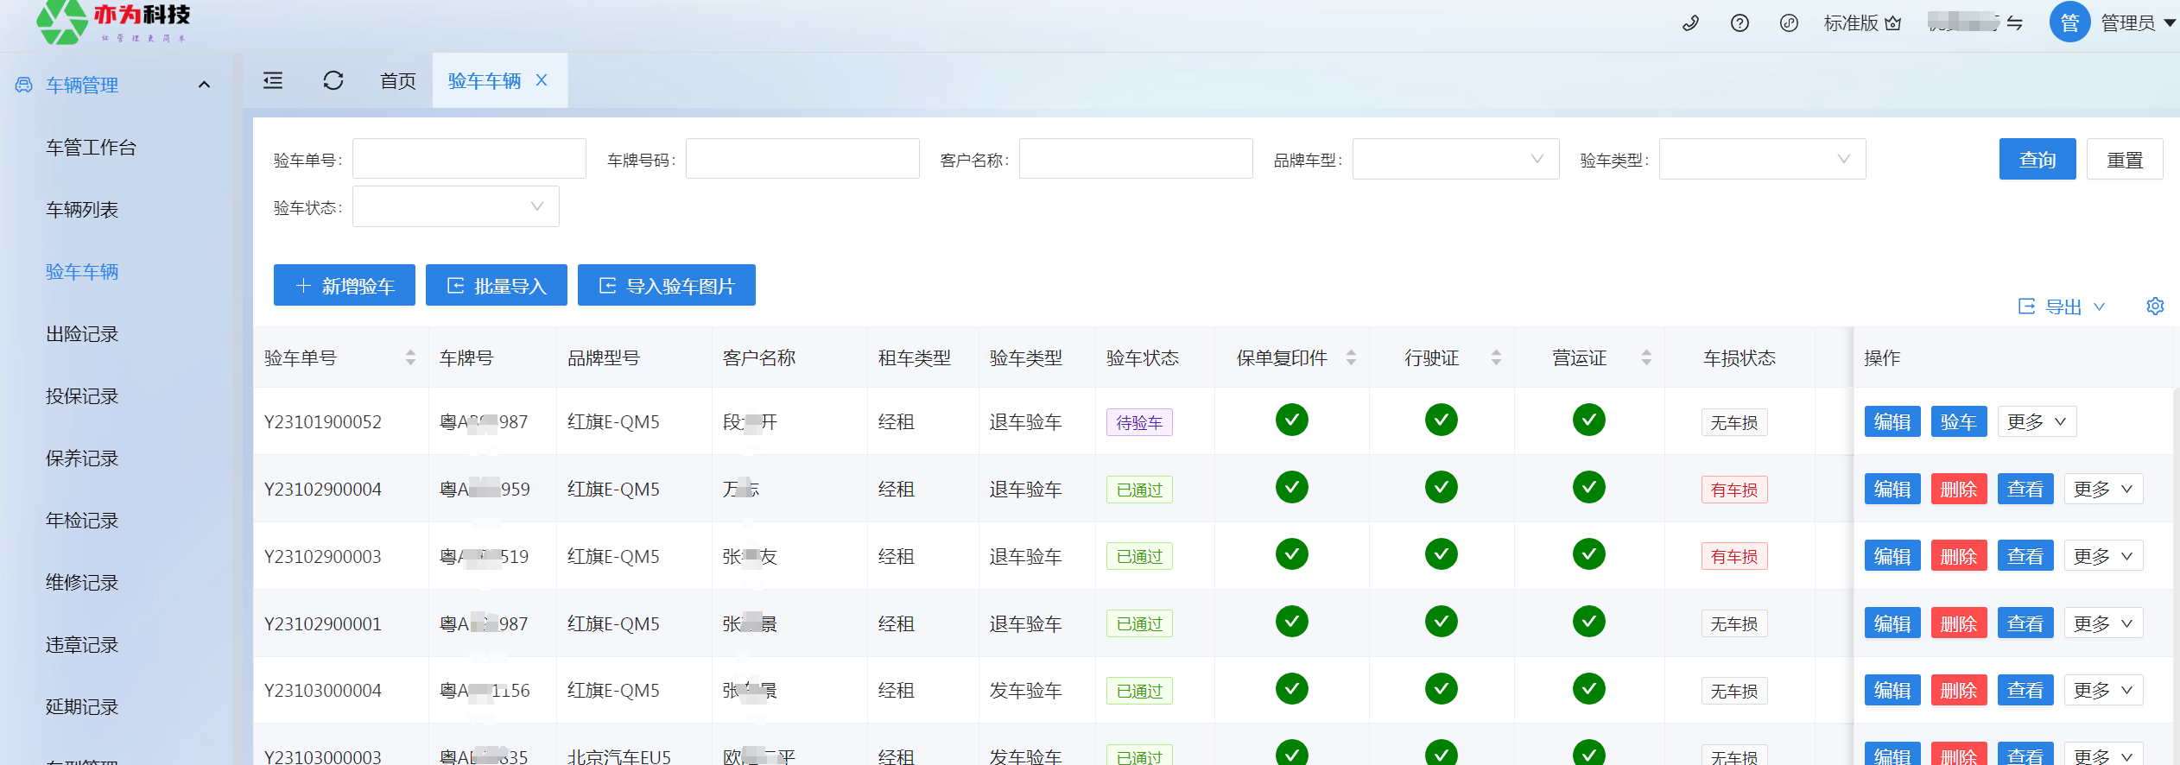Viewport: 2180px width, 765px height.
Task: Open the 验车状态 dropdown
Action: [455, 206]
